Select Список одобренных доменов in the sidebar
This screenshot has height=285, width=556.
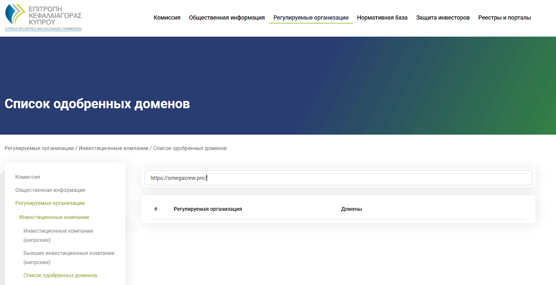pyautogui.click(x=60, y=275)
